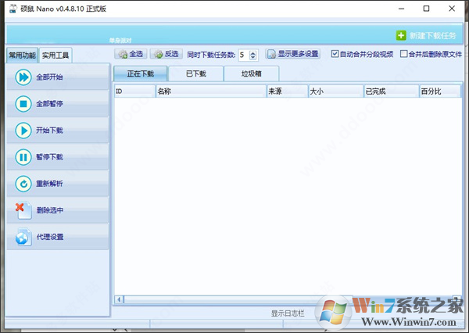Click the 开始下载 play icon

(23, 131)
